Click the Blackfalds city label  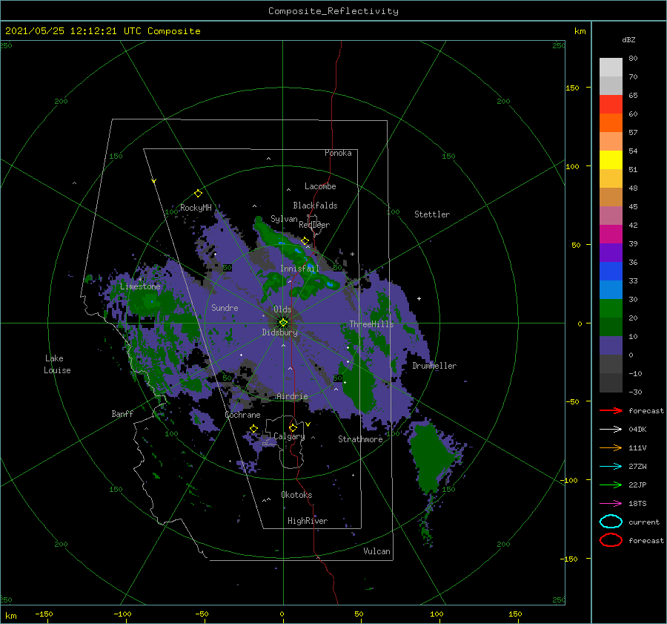pos(315,206)
